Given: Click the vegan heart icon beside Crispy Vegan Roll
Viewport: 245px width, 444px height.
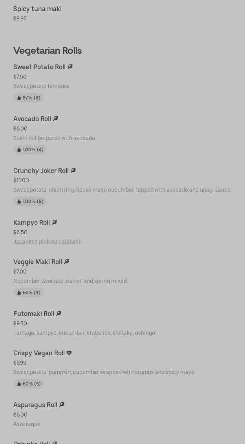Looking at the screenshot, I should click(69, 353).
